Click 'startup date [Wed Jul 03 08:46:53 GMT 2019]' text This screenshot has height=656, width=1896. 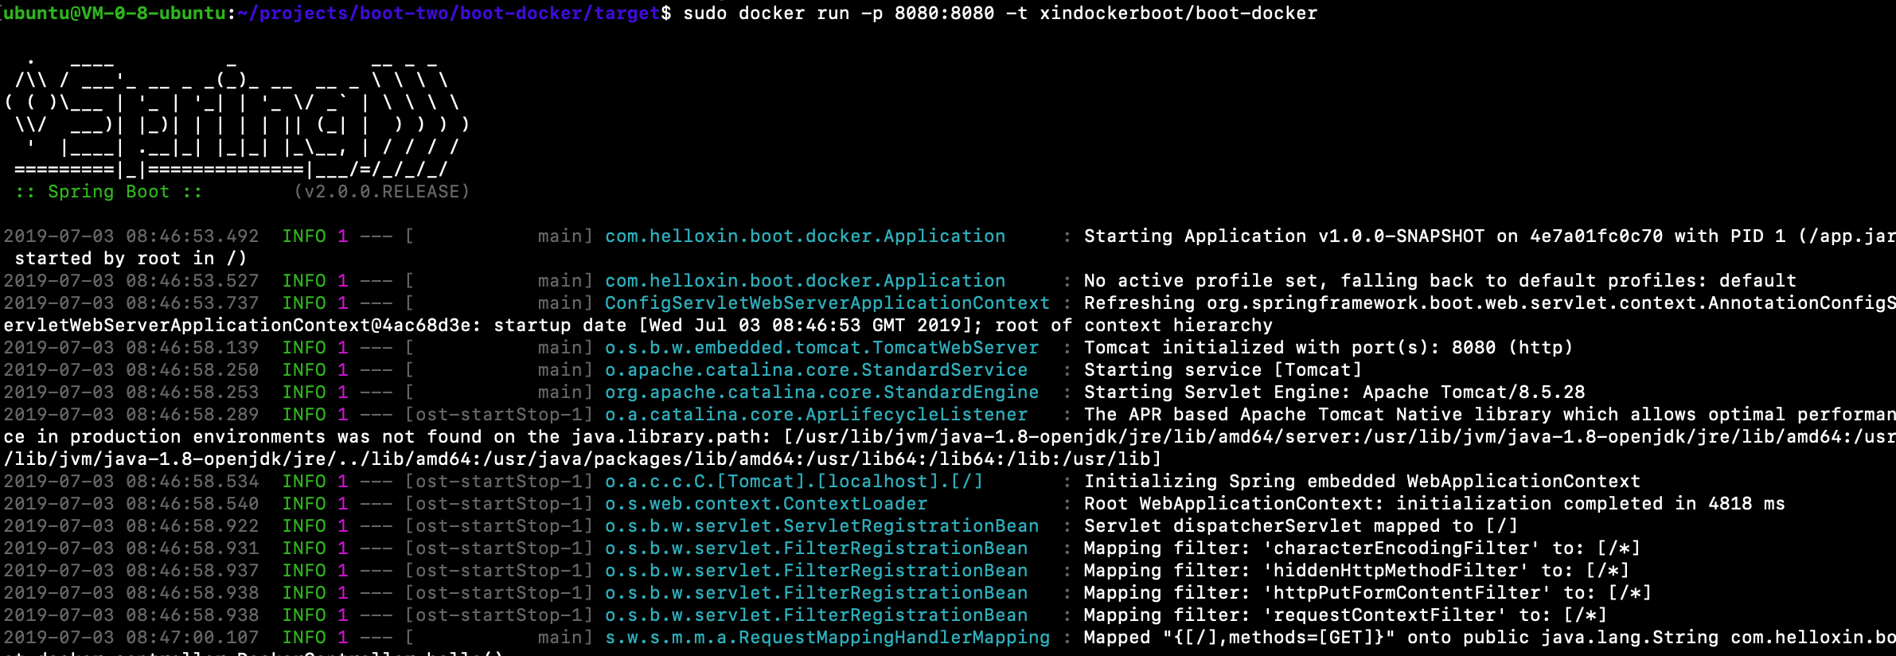pyautogui.click(x=733, y=326)
